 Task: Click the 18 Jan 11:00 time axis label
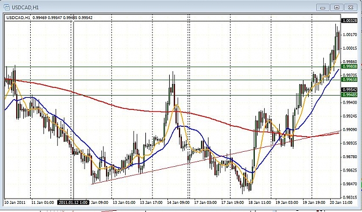click(259, 203)
